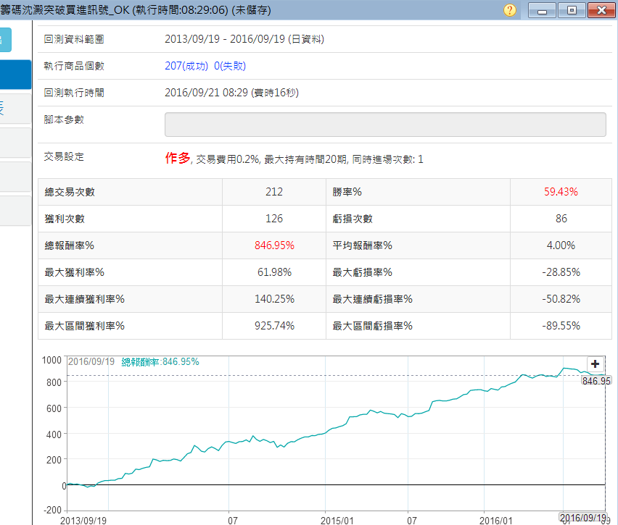Click the red 作多 trade setting text
This screenshot has width=618, height=525.
[178, 158]
